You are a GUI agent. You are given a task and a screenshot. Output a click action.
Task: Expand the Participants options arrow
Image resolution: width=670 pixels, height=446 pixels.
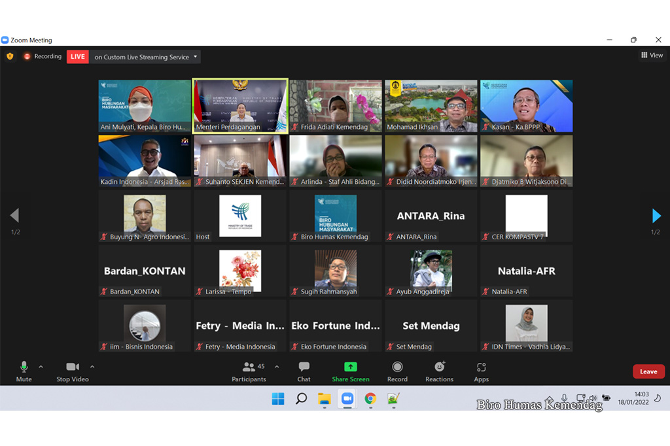click(x=277, y=367)
